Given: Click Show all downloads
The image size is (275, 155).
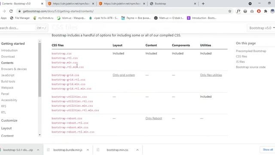Looking at the screenshot, I should coord(268,150).
